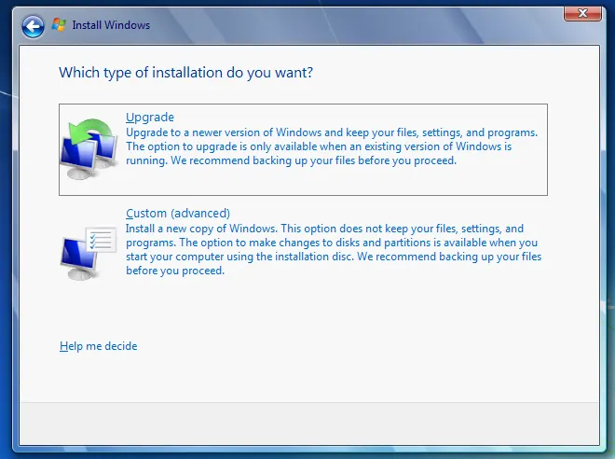Go back using the blue arrow button
Image resolution: width=615 pixels, height=459 pixels.
33,26
